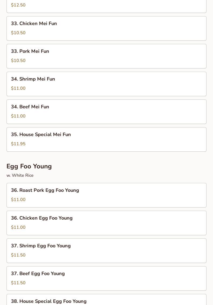
Task: Click the $11.95 price under House Special Mei Fun
Action: point(18,144)
